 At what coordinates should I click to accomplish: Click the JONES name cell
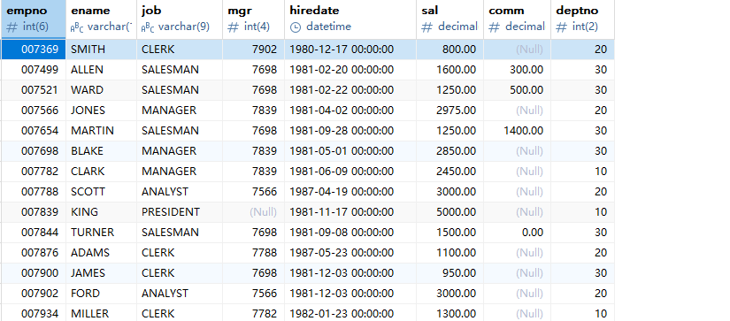tap(102, 111)
